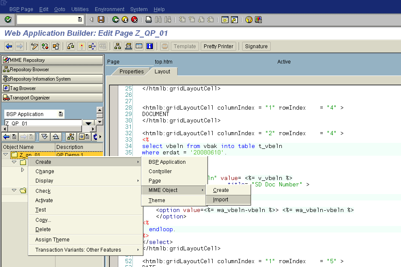401x267 pixels.
Task: Choose Theme in the Create submenu
Action: pos(174,200)
